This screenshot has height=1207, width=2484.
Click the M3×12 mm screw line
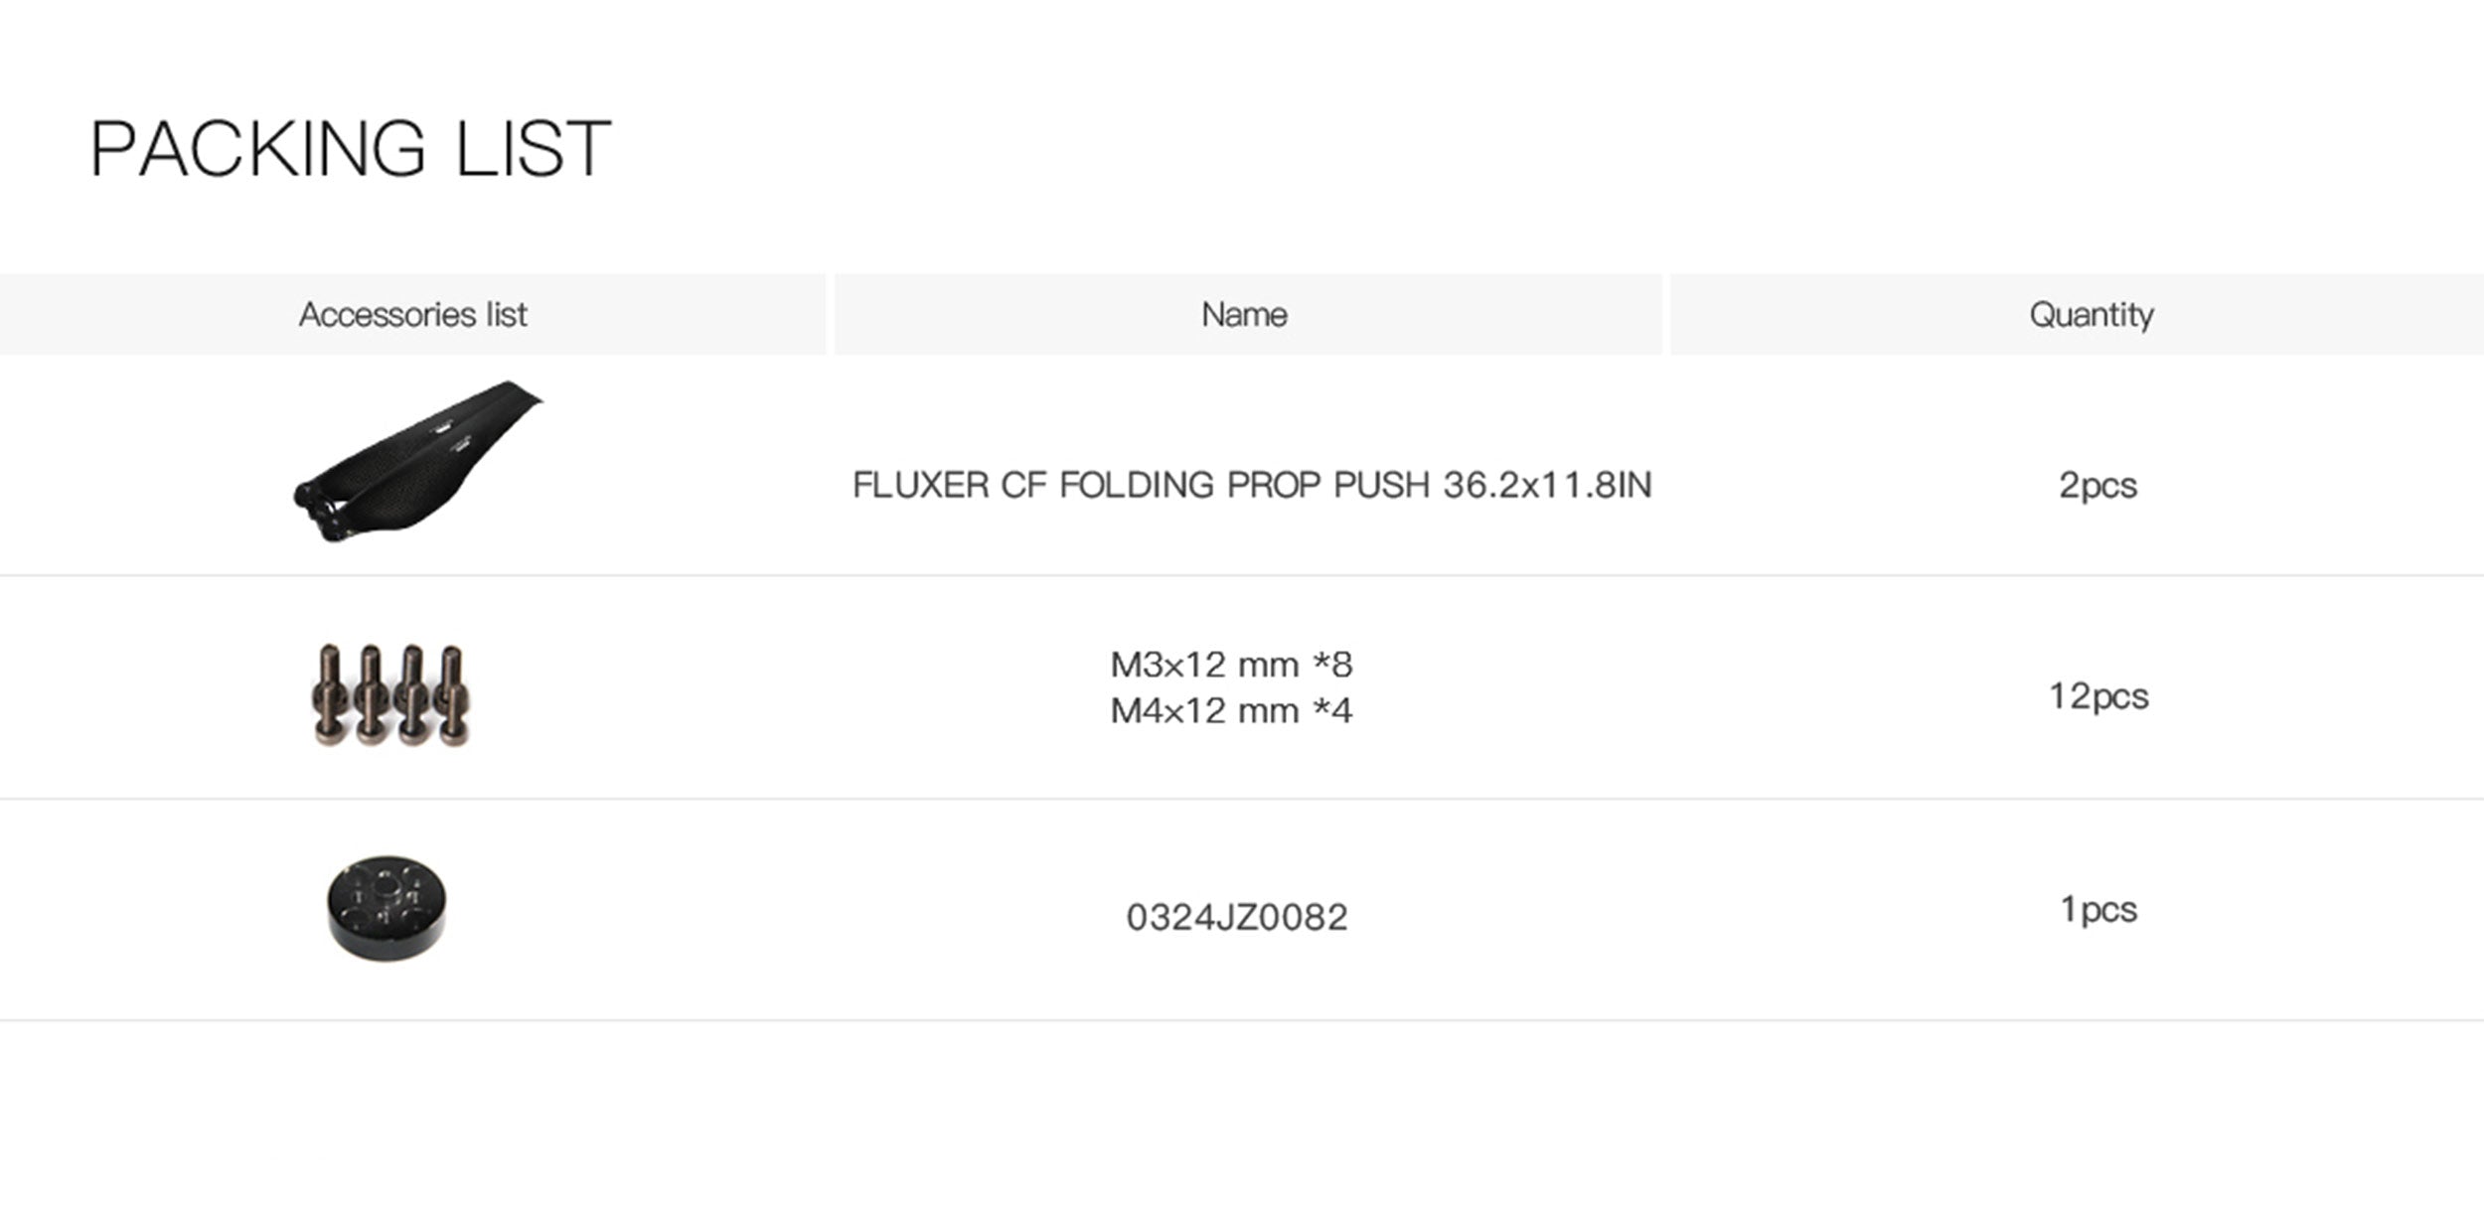[1230, 665]
